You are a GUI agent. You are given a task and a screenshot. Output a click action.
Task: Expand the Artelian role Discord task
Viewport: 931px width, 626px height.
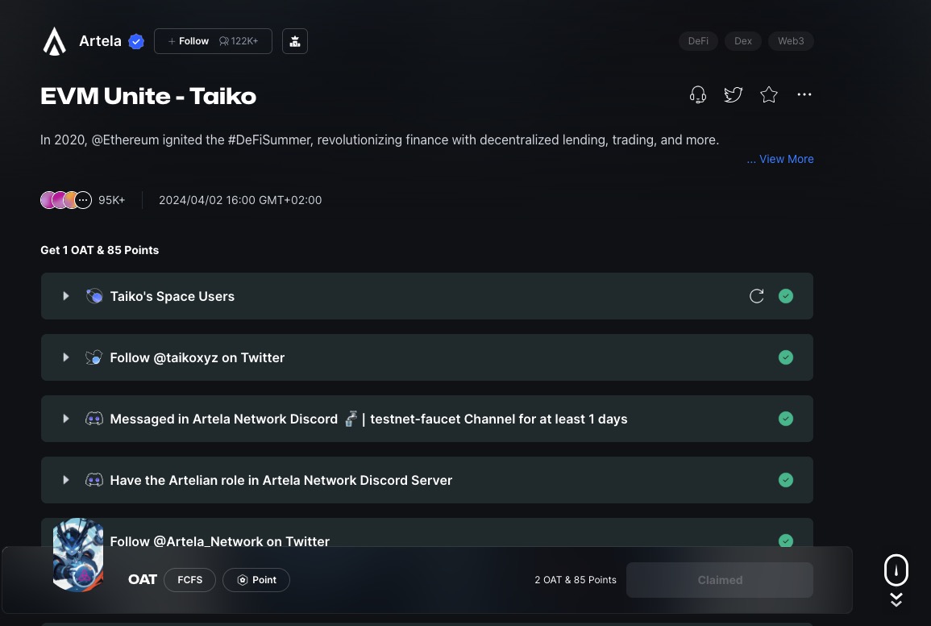click(x=66, y=480)
